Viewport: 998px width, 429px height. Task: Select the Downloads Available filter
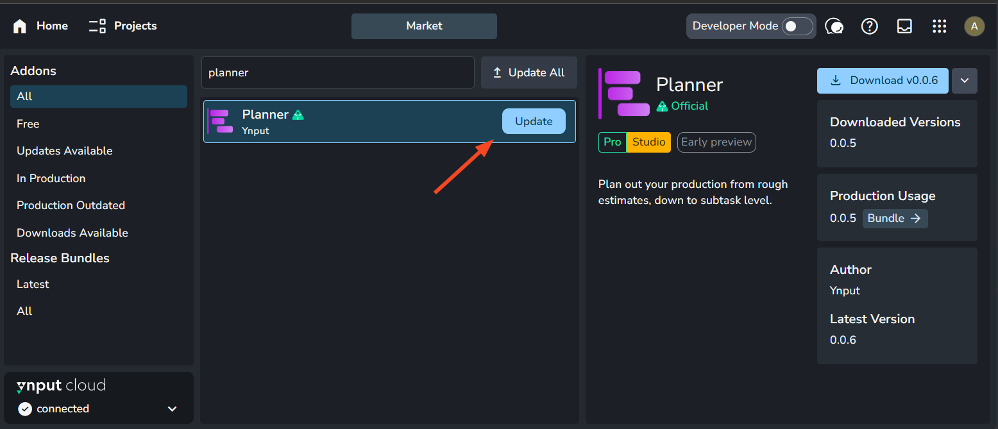click(99, 233)
